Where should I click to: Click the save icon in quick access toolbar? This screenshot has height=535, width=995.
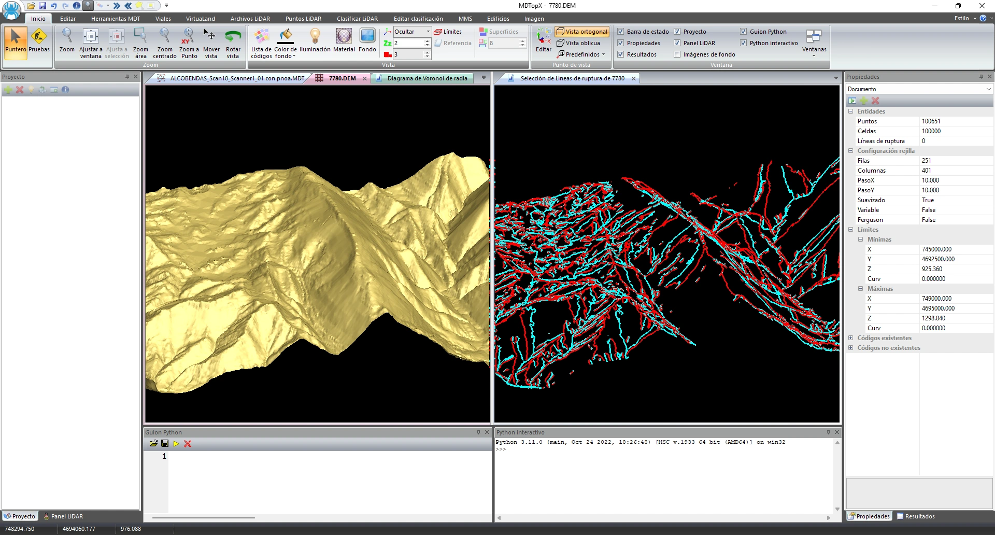click(x=42, y=6)
